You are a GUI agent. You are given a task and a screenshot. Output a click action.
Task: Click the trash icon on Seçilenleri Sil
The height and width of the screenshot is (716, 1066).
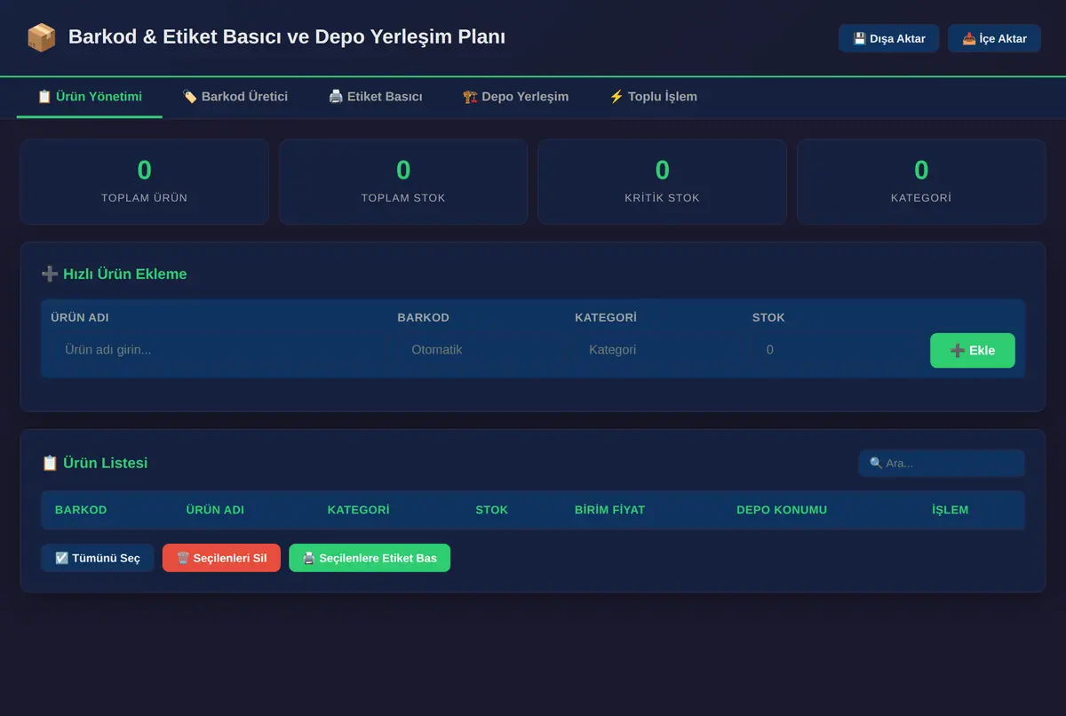pos(183,558)
